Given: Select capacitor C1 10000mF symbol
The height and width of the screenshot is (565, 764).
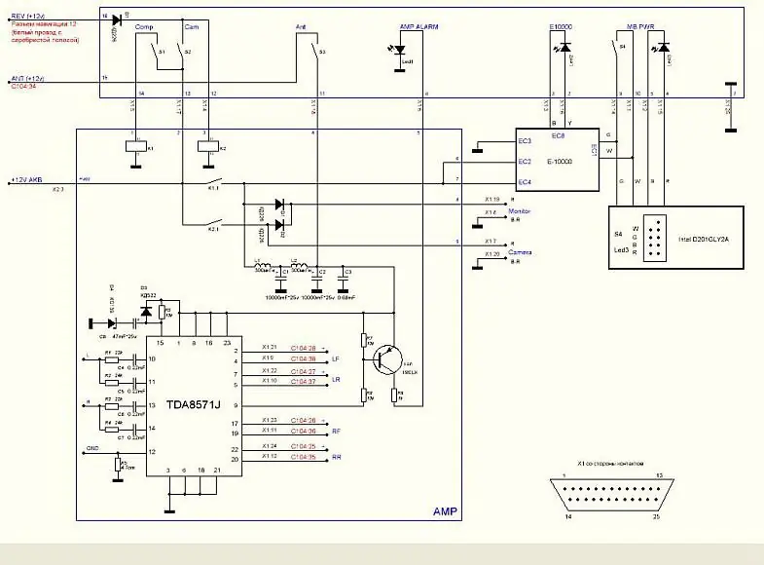Looking at the screenshot, I should pos(281,282).
